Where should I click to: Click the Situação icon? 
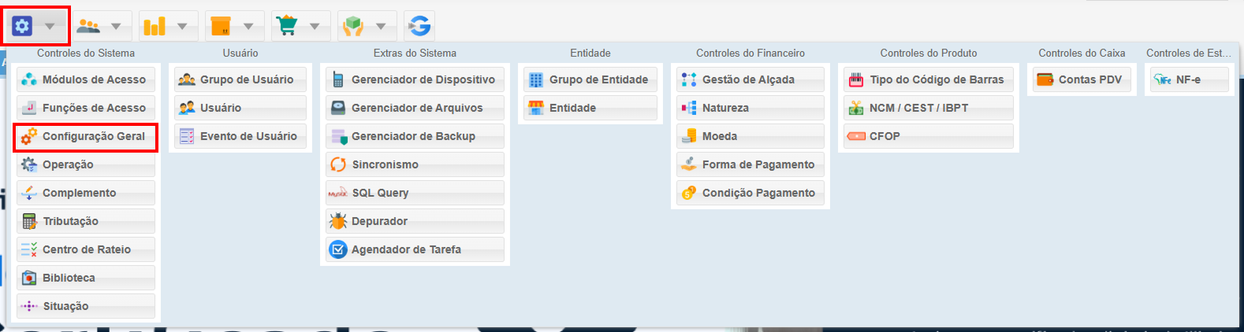(29, 306)
